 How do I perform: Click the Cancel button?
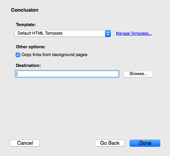(x=25, y=143)
